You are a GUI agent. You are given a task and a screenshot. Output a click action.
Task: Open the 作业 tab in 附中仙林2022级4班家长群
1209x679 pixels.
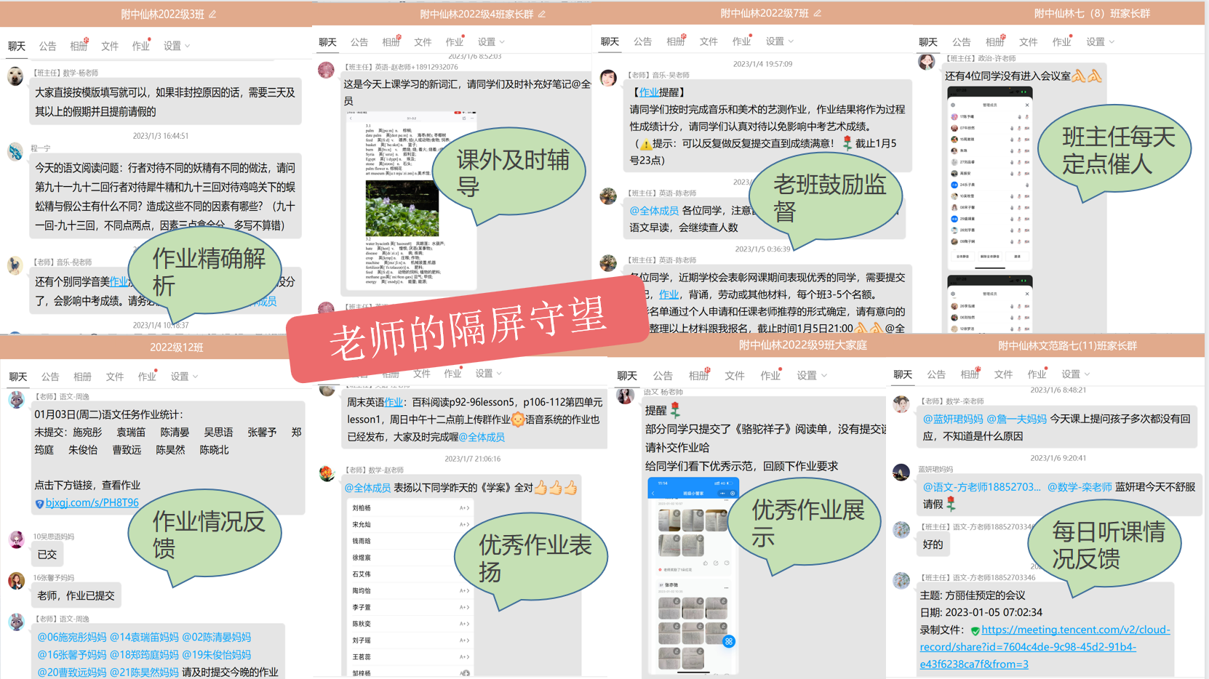coord(455,42)
